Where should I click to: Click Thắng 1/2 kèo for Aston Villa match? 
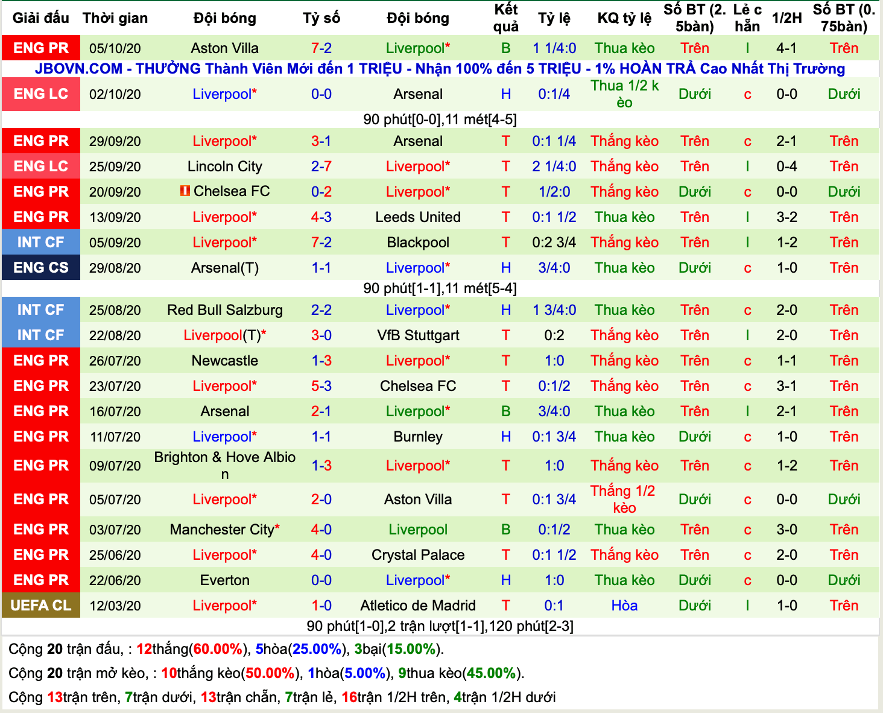(x=624, y=499)
